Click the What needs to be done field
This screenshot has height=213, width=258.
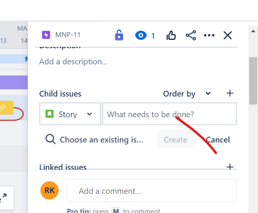point(169,114)
